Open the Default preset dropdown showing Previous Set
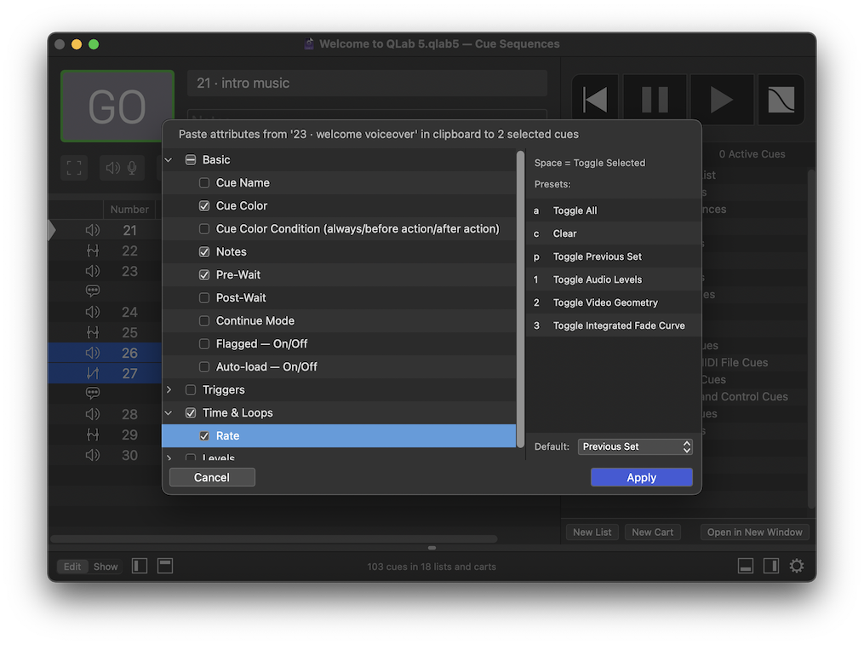The height and width of the screenshot is (645, 864). [634, 446]
